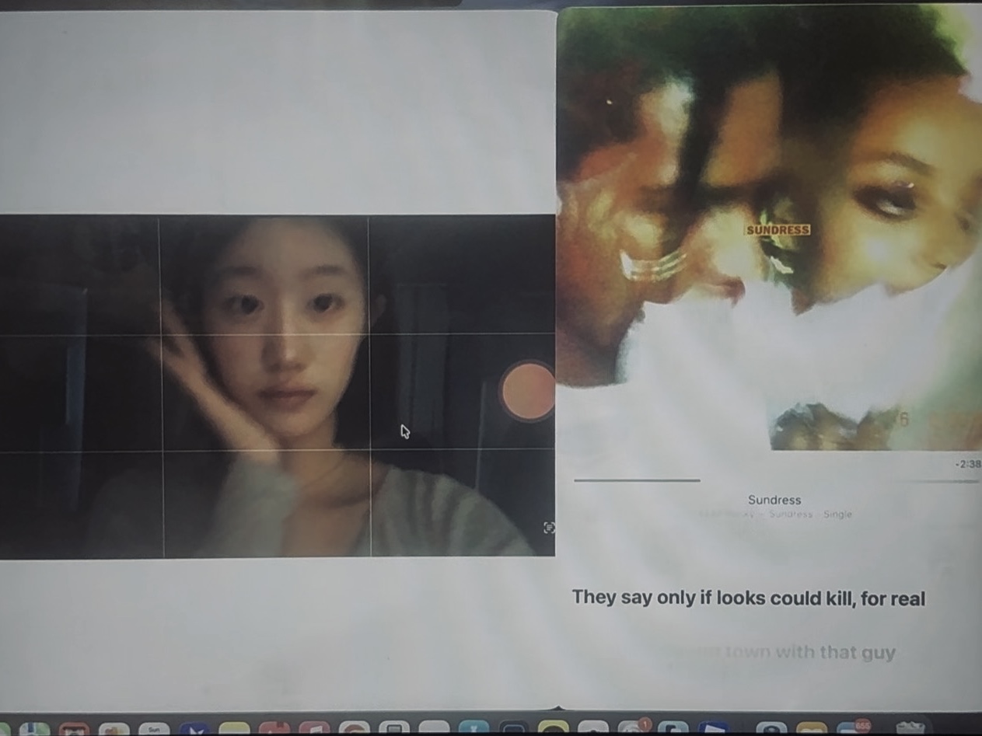Toggle the -2:38 remaining time display
982x736 pixels.
(x=968, y=464)
